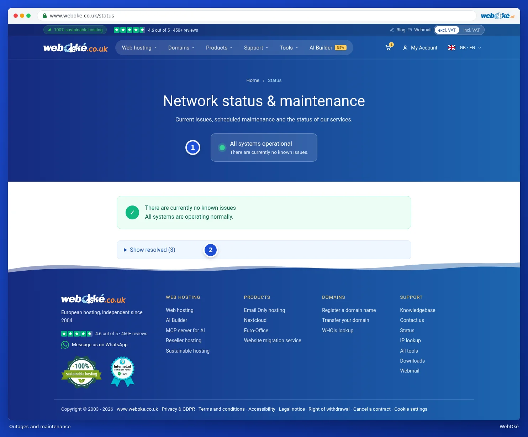Open Webmail from the top bar
Viewport: 528px width, 437px height.
419,30
